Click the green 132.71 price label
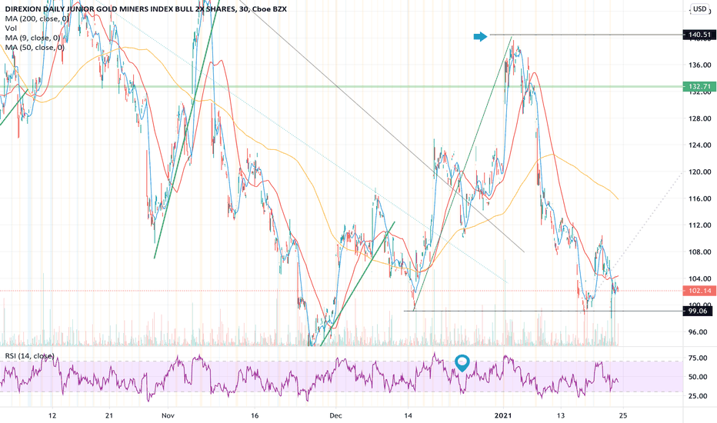Viewport: 717px width, 423px height. [699, 86]
